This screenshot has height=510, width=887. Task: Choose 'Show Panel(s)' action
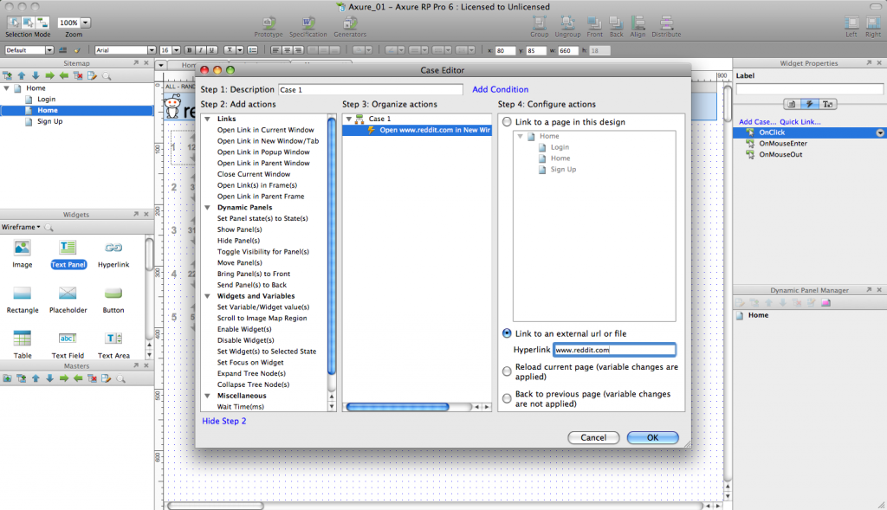(239, 229)
